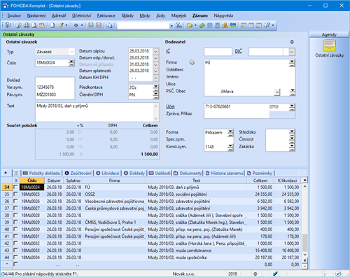The width and height of the screenshot is (350, 277).
Task: Open the Datum zápisu date dropdown
Action: [x=155, y=51]
